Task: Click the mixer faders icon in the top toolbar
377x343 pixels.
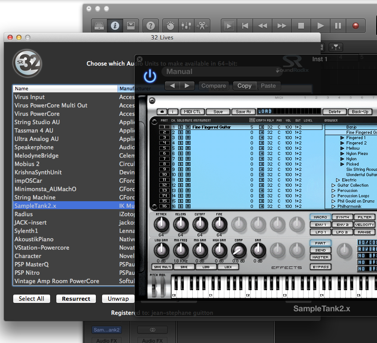Action: pyautogui.click(x=186, y=26)
